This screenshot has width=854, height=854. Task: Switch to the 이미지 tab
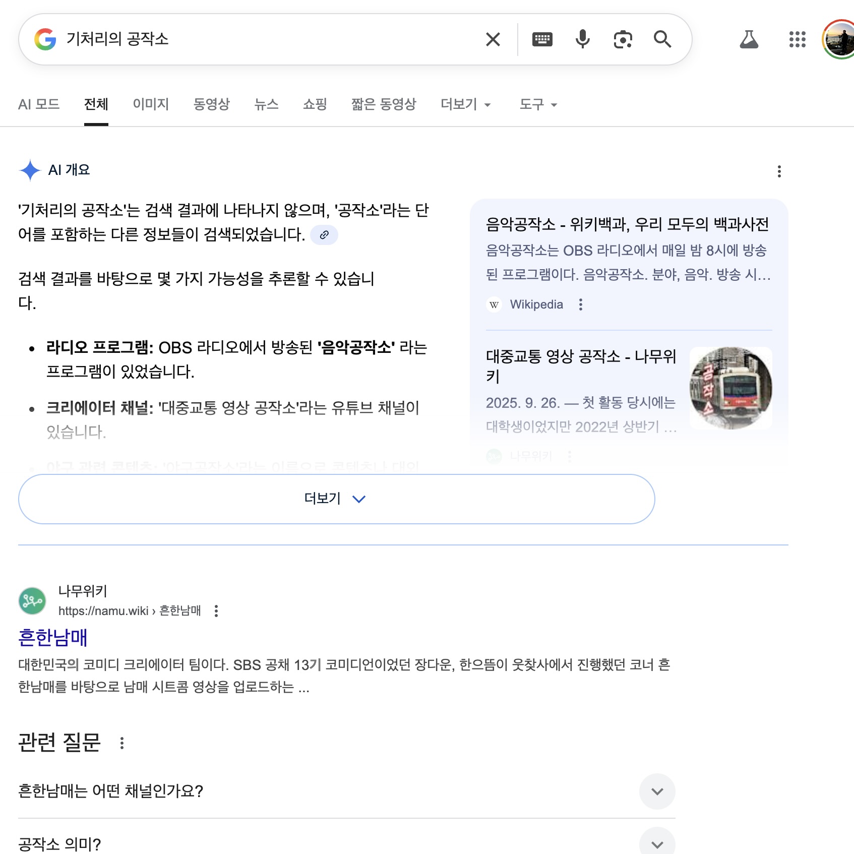[x=150, y=104]
